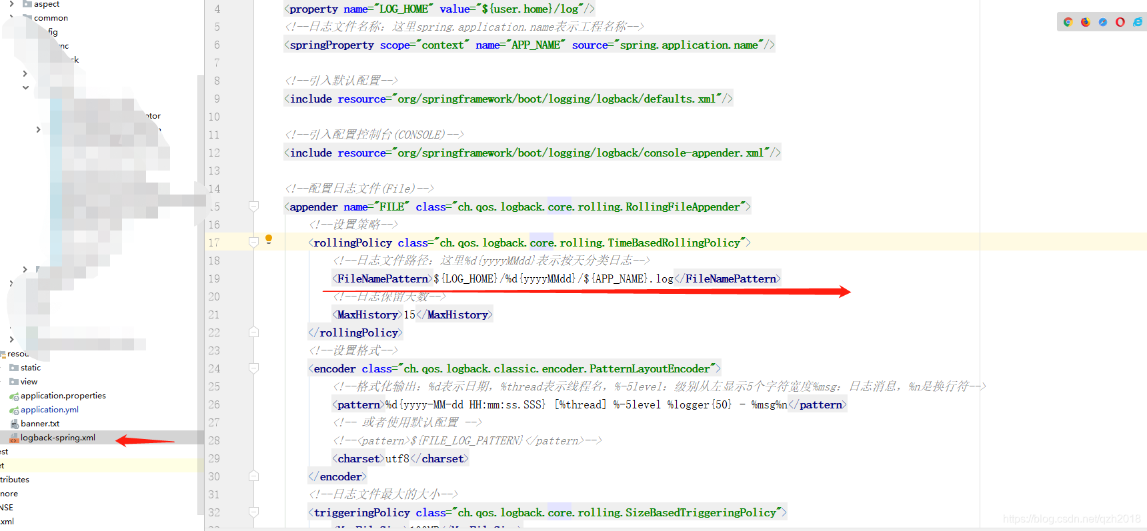This screenshot has width=1147, height=531.
Task: Click the console-appender.xml include resource path
Action: click(x=580, y=153)
